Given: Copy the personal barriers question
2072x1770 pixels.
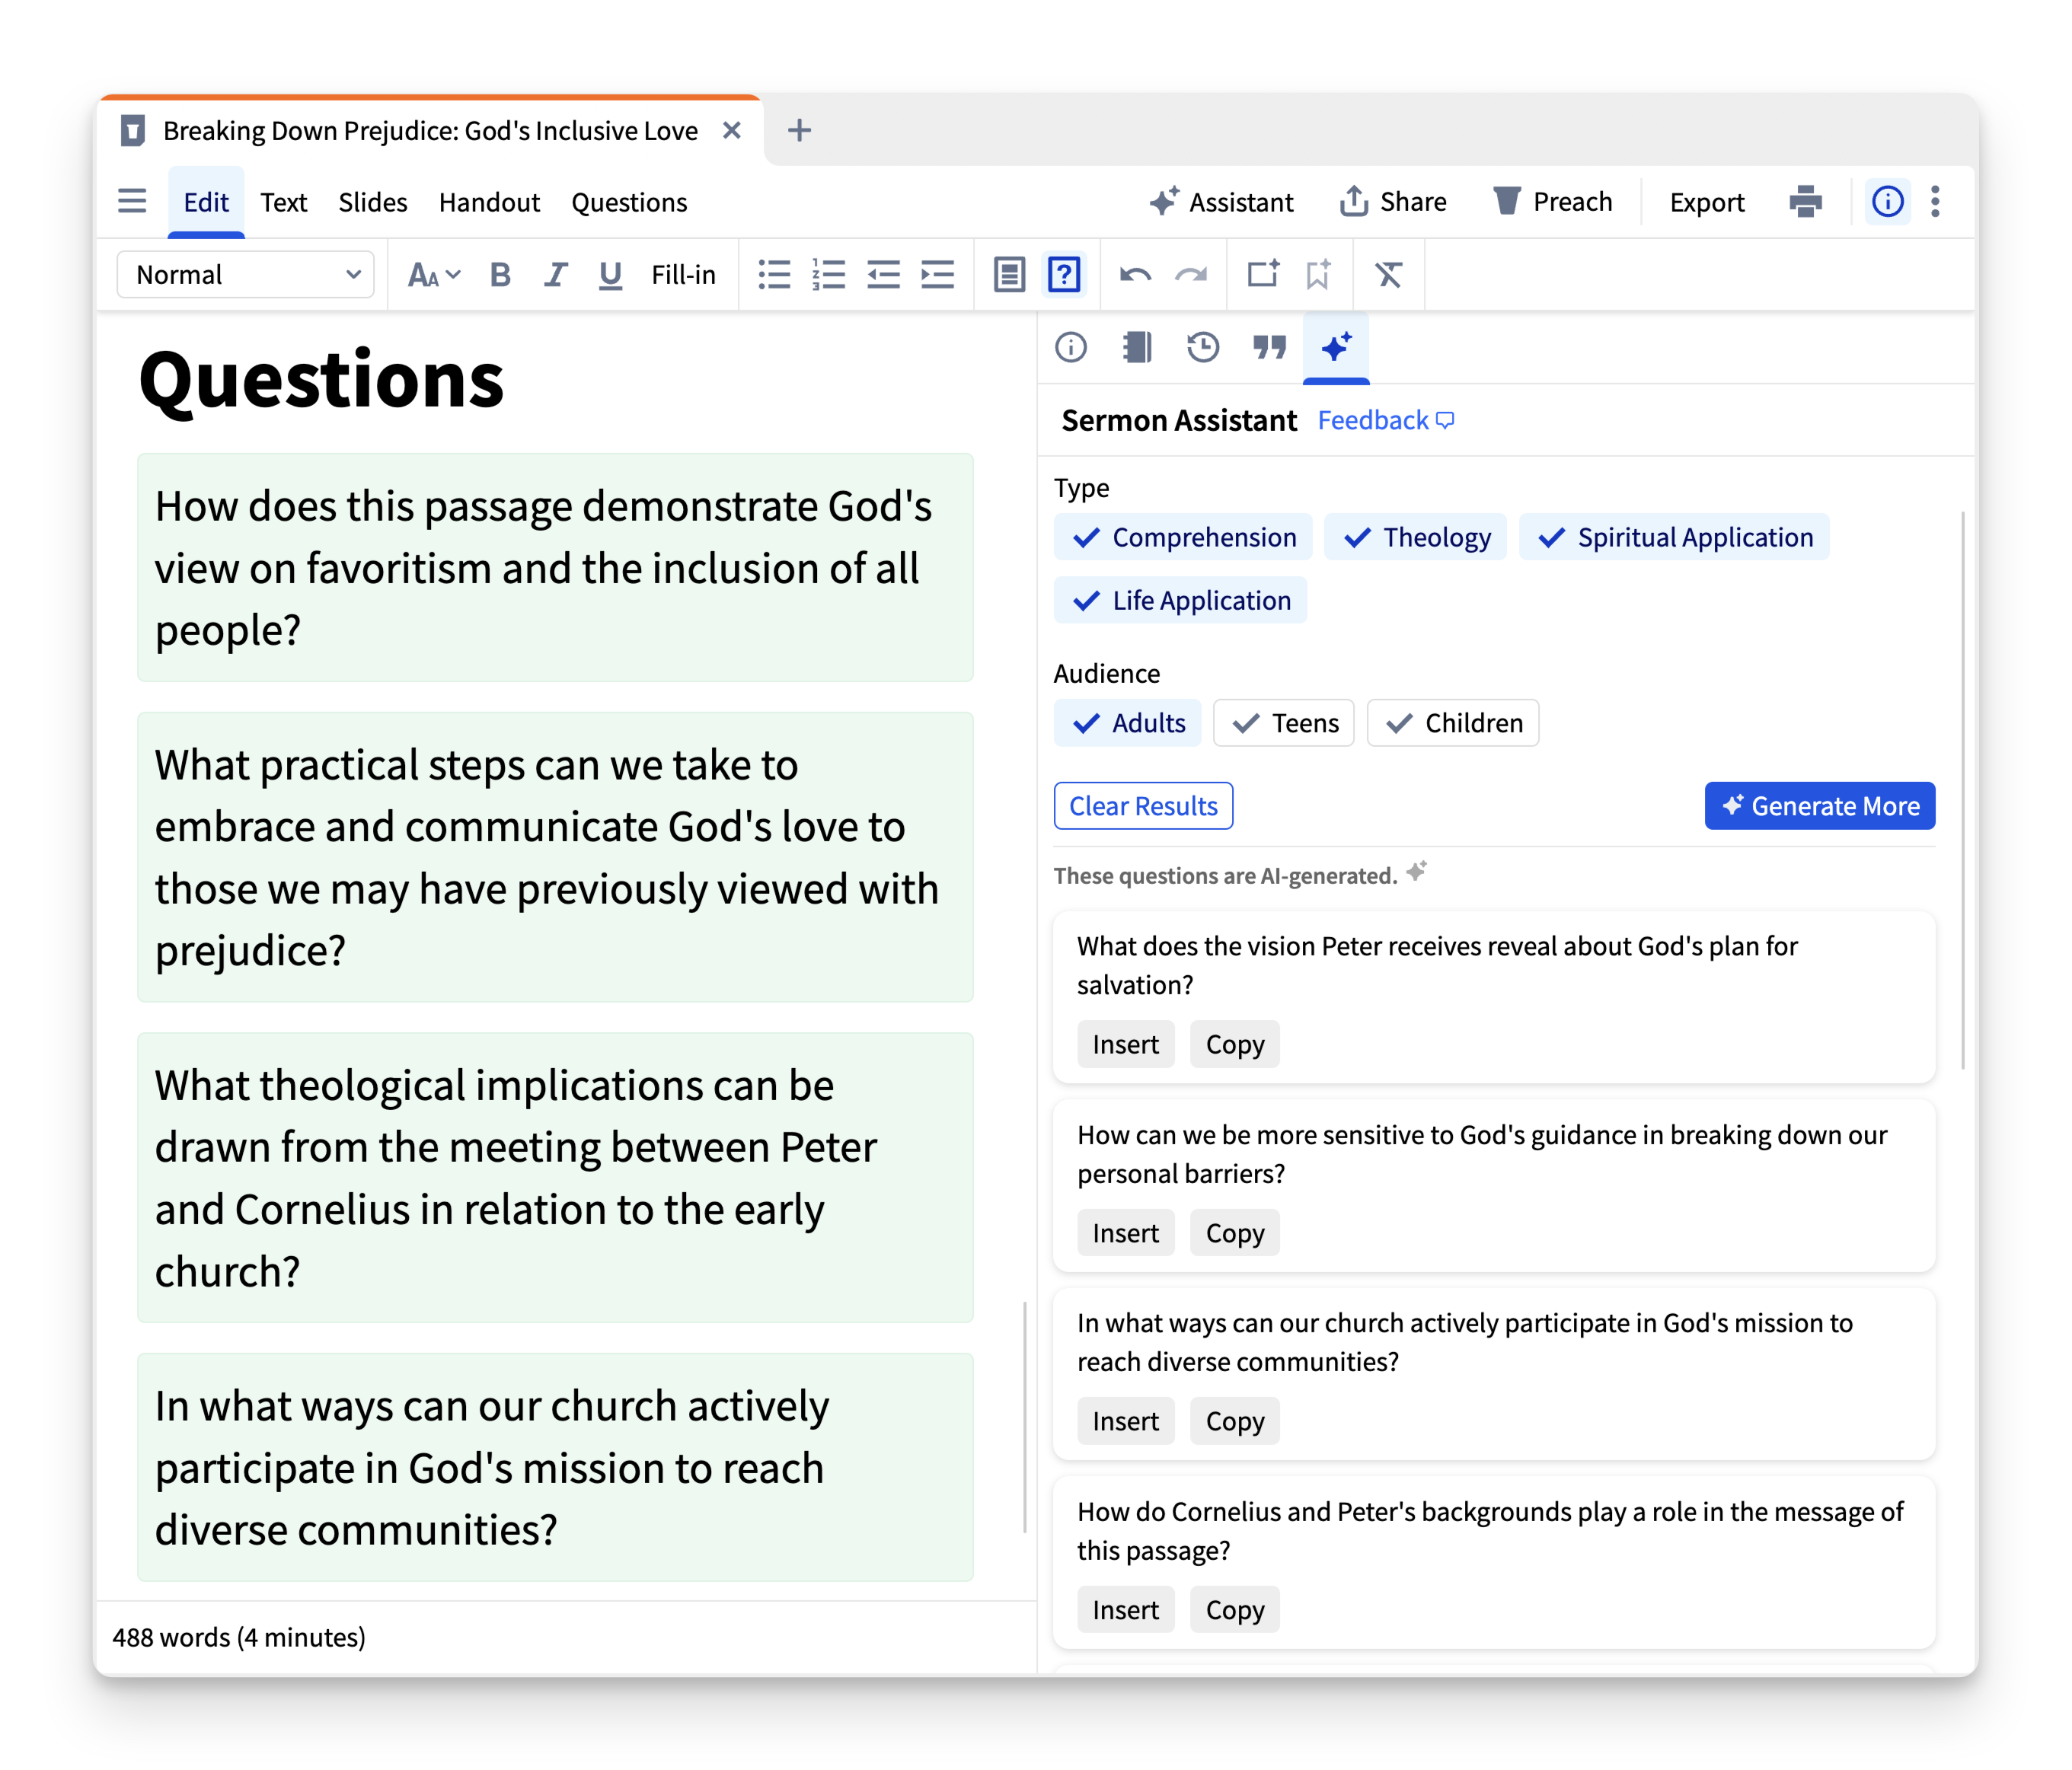Looking at the screenshot, I should (x=1235, y=1233).
